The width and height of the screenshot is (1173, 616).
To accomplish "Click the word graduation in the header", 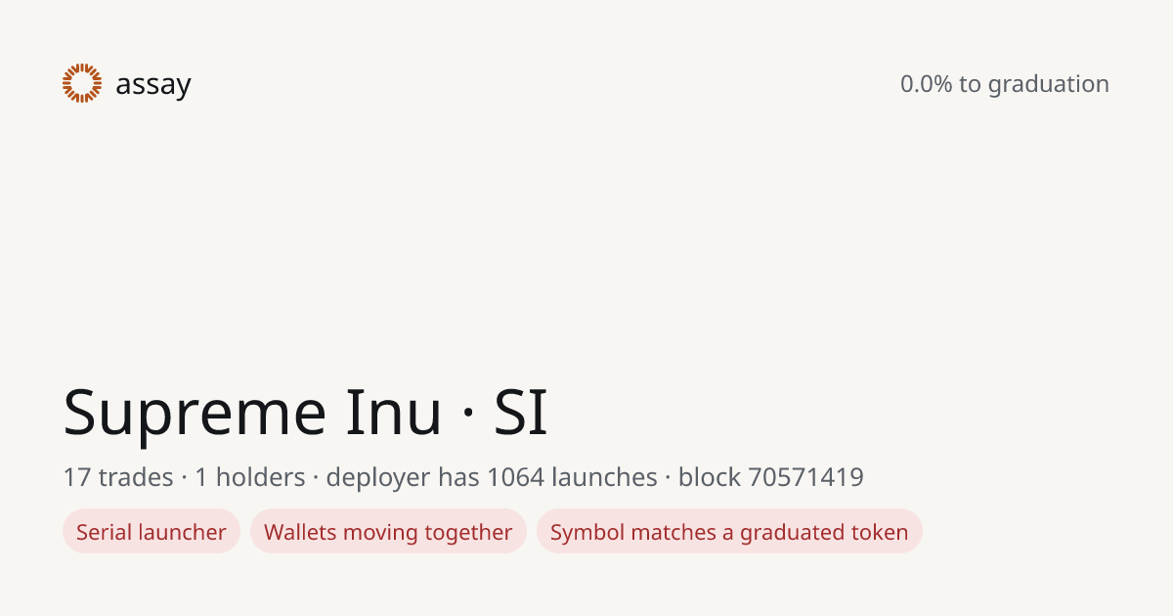I will (x=1049, y=85).
